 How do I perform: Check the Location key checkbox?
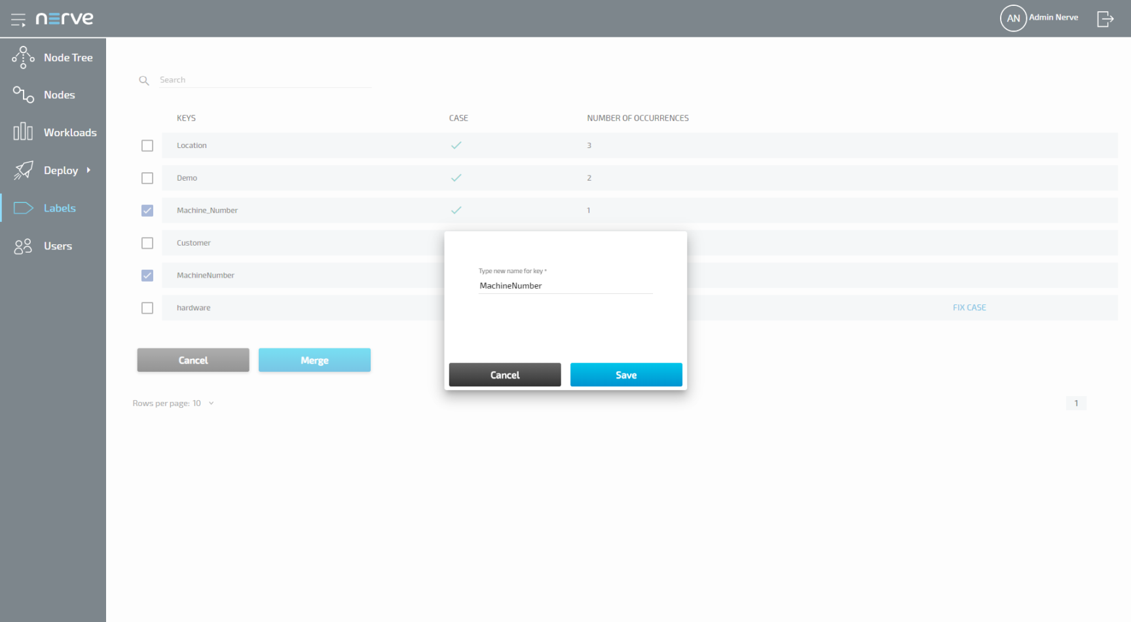coord(147,145)
